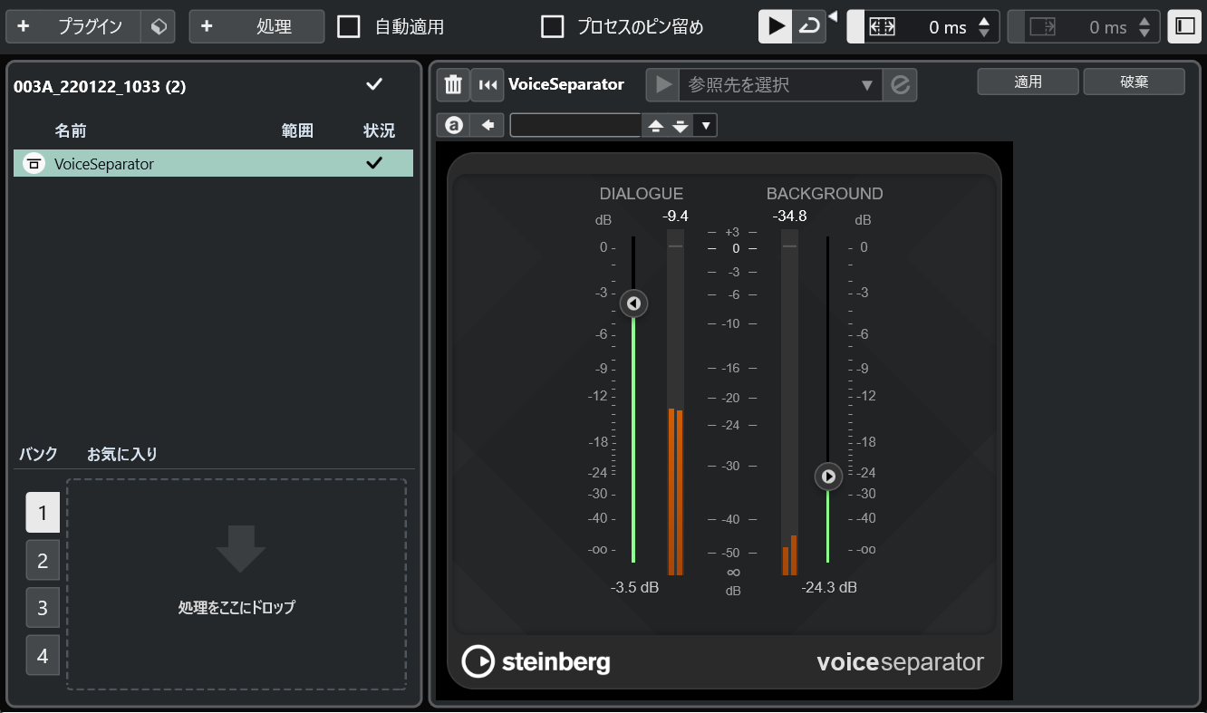Click the VoiceSeparator row plugin icon
The image size is (1207, 713).
coord(34,164)
